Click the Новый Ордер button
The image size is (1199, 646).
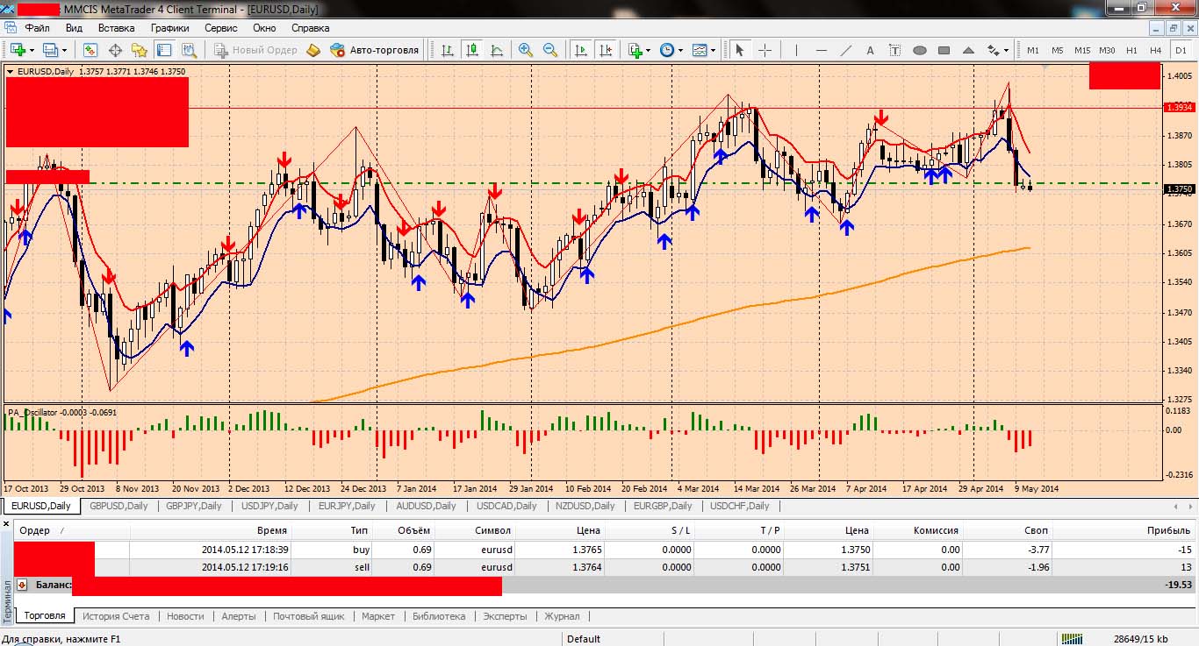(255, 50)
